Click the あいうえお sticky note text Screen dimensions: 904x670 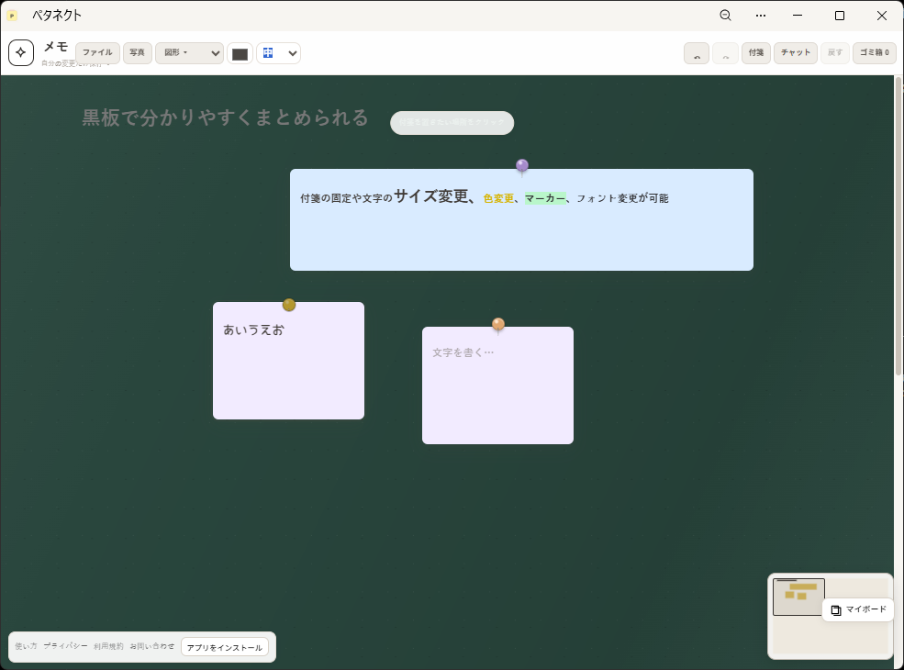[253, 329]
